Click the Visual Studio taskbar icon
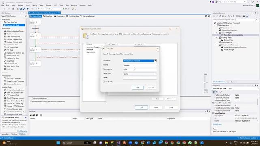 (x=118, y=143)
